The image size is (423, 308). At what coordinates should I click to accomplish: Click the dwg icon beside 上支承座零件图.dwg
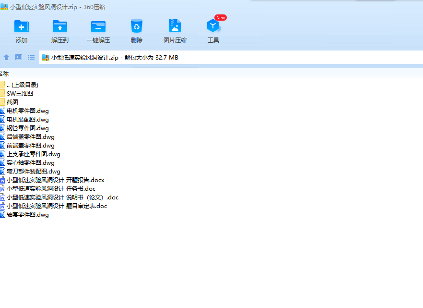click(2, 154)
